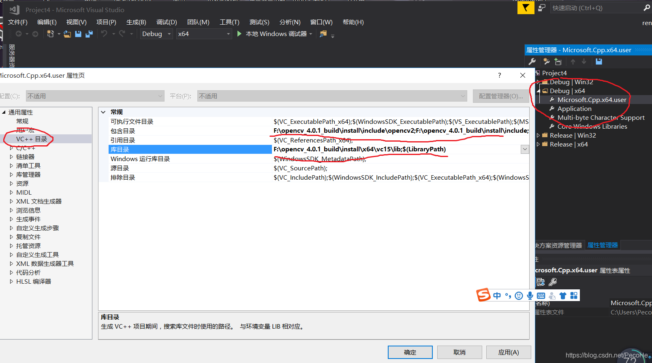652x363 pixels.
Task: Open the debugger target dropdown arrow
Action: click(311, 34)
